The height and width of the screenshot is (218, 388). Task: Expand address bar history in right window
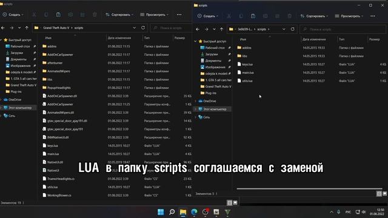tap(284, 29)
